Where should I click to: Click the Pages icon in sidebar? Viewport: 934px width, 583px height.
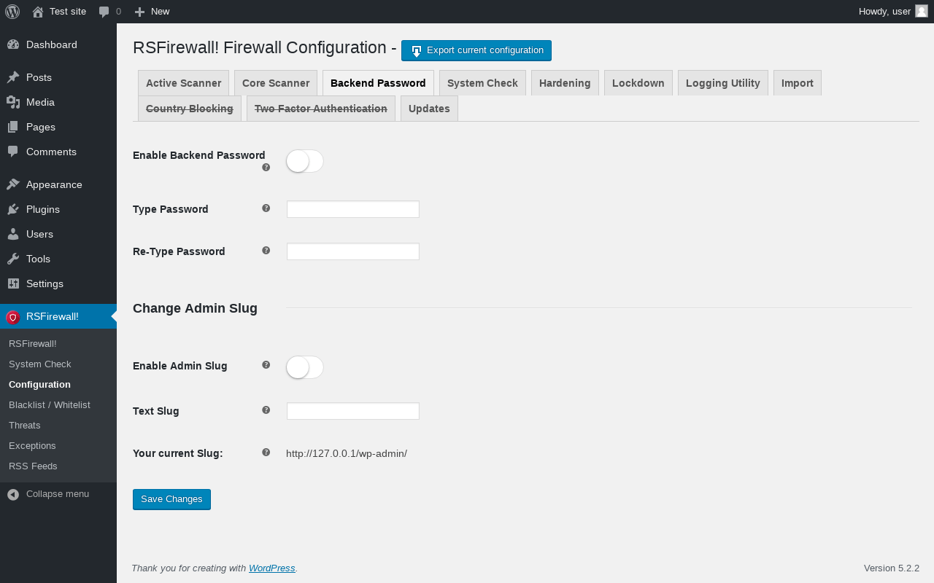coord(13,127)
